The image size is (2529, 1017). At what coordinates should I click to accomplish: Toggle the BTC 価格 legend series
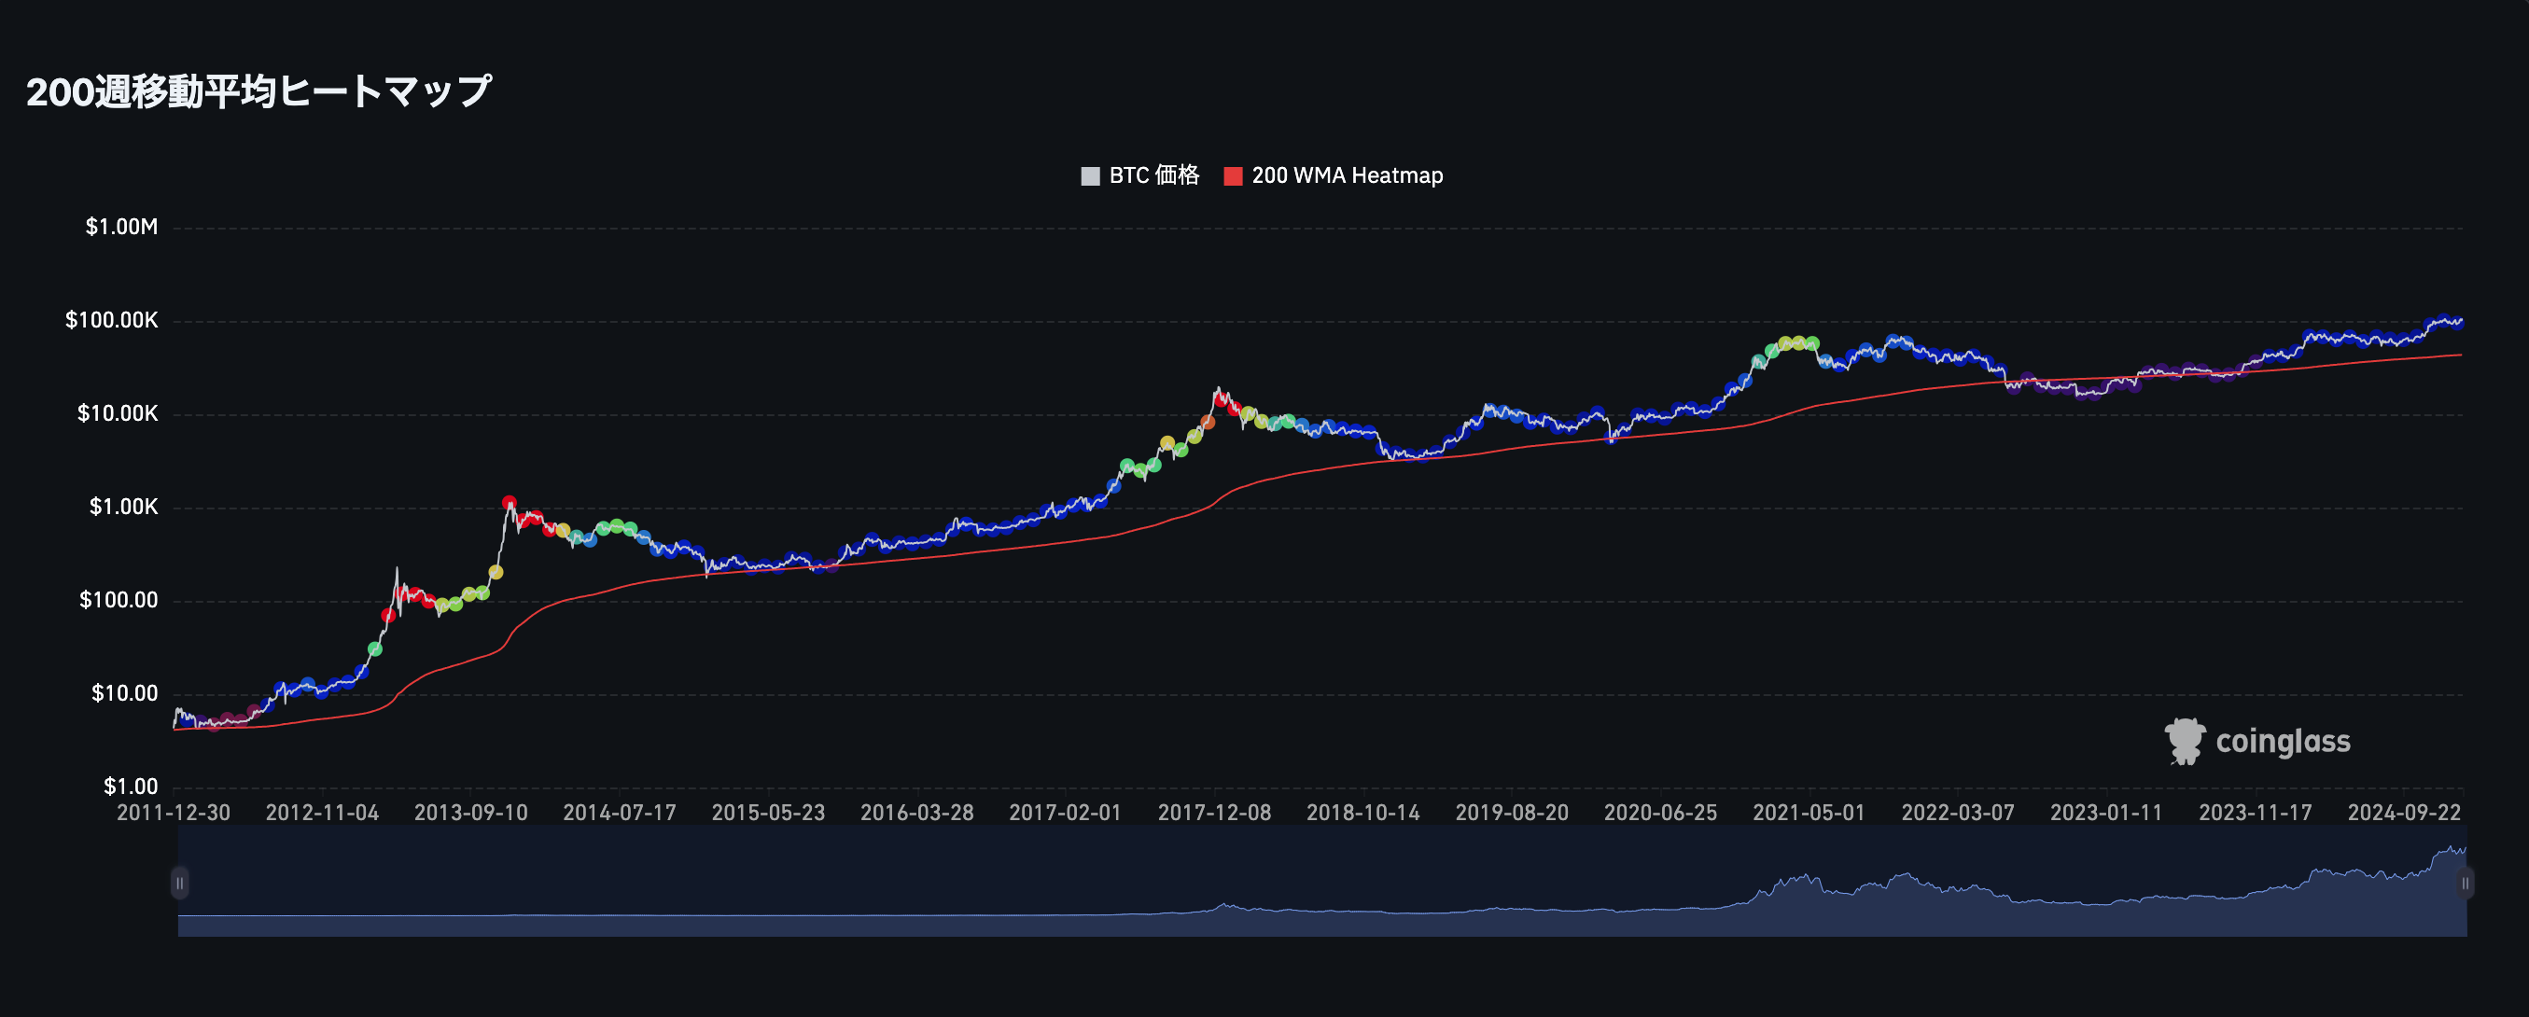[1153, 175]
